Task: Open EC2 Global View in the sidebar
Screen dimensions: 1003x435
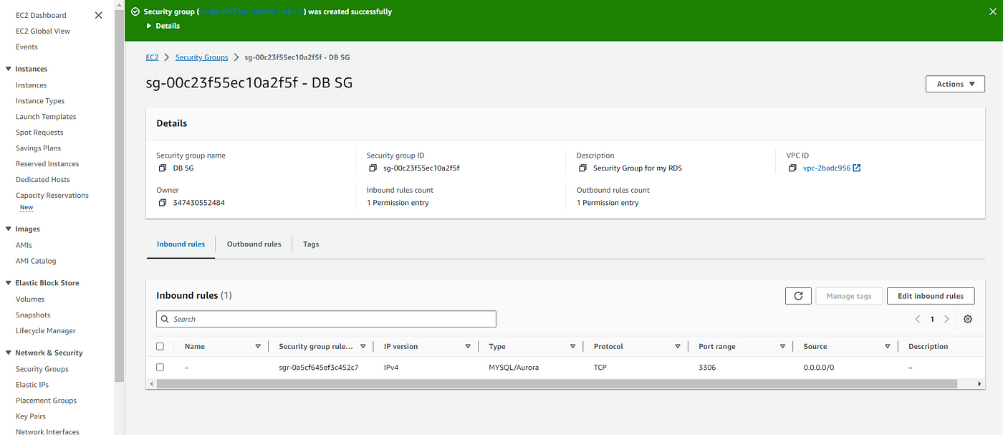Action: 43,31
